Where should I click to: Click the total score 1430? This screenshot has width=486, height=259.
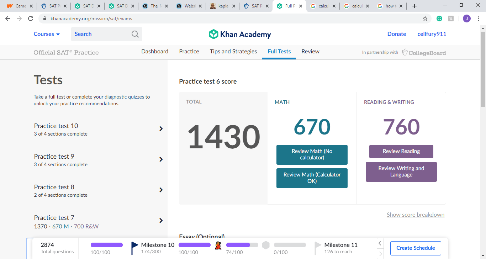pos(224,137)
